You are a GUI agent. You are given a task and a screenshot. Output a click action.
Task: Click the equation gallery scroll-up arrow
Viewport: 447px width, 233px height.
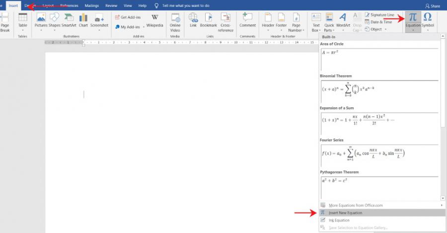coord(443,36)
